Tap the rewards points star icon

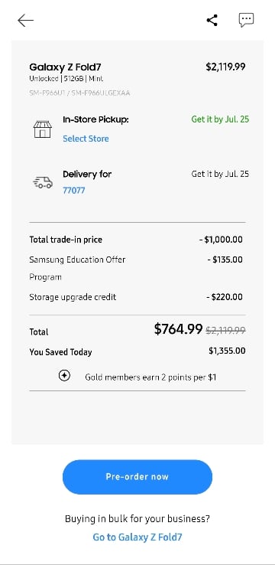pos(64,376)
